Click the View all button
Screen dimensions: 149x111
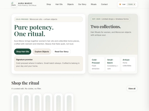[132, 89]
